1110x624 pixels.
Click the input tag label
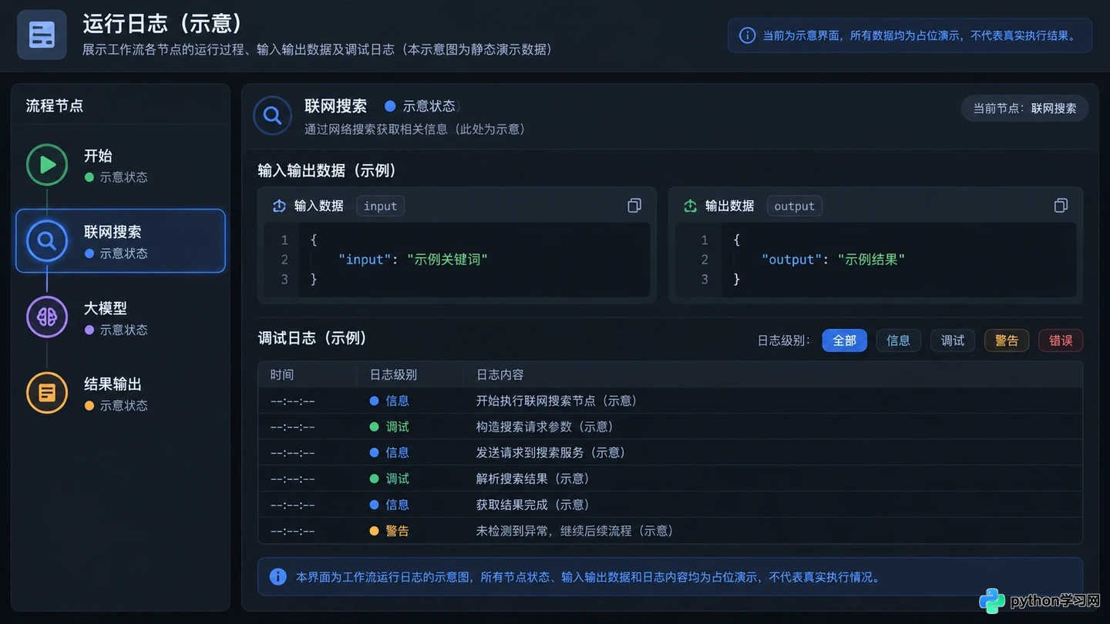tap(380, 206)
